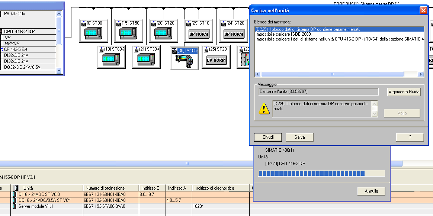The width and height of the screenshot is (433, 216).
Task: Cancel the download with Annulla
Action: coord(371,191)
